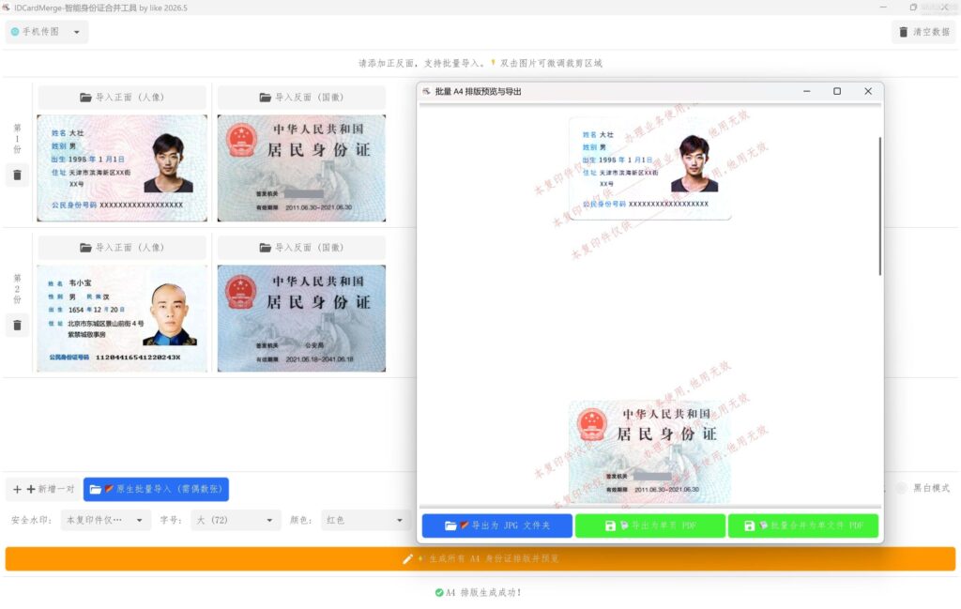The image size is (961, 609).
Task: Click the 颜色: label
Action: (x=301, y=520)
